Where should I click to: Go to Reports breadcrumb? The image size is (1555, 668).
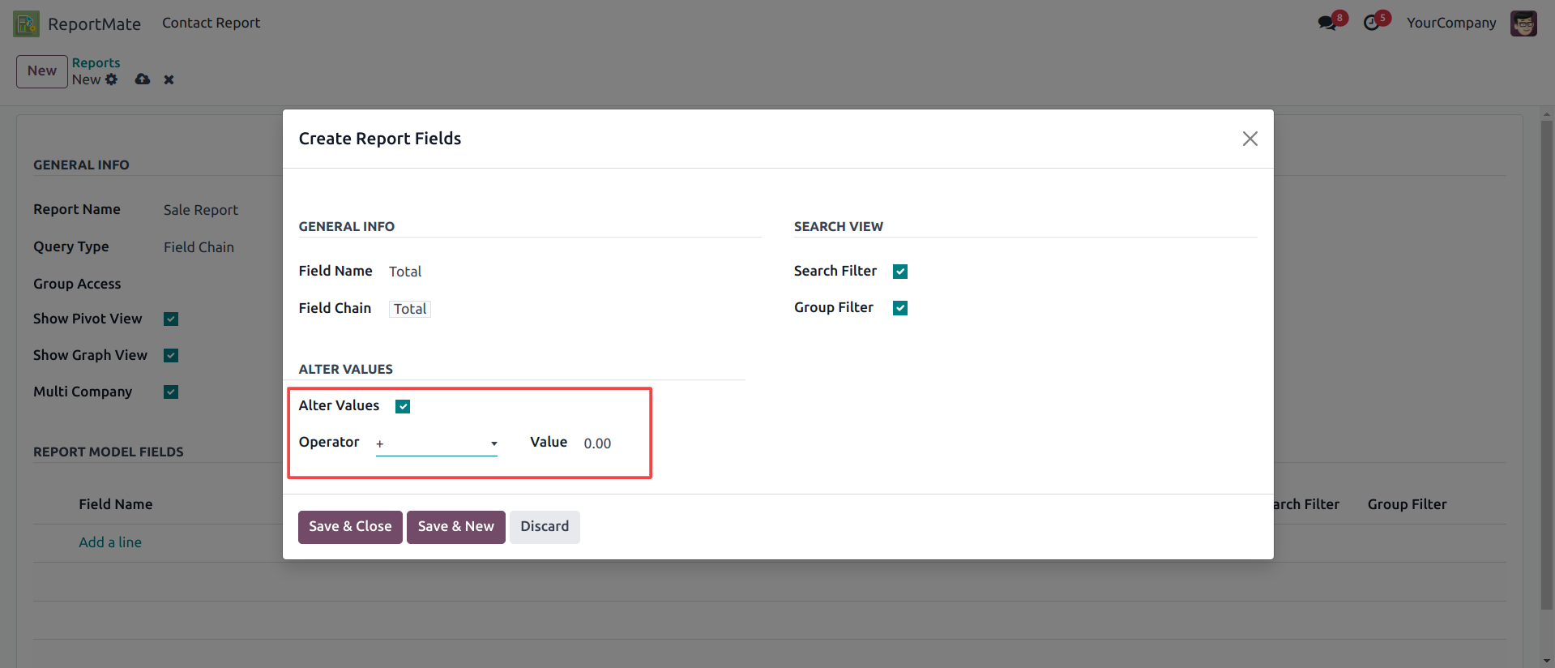click(x=96, y=62)
